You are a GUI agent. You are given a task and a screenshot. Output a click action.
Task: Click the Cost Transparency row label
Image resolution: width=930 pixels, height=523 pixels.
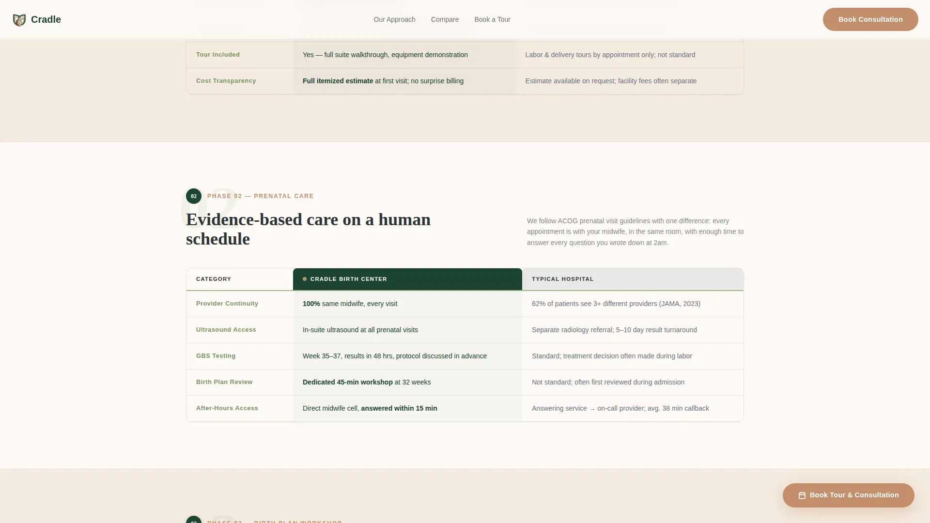click(x=226, y=81)
